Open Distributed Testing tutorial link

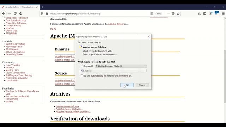[x=15, y=44]
